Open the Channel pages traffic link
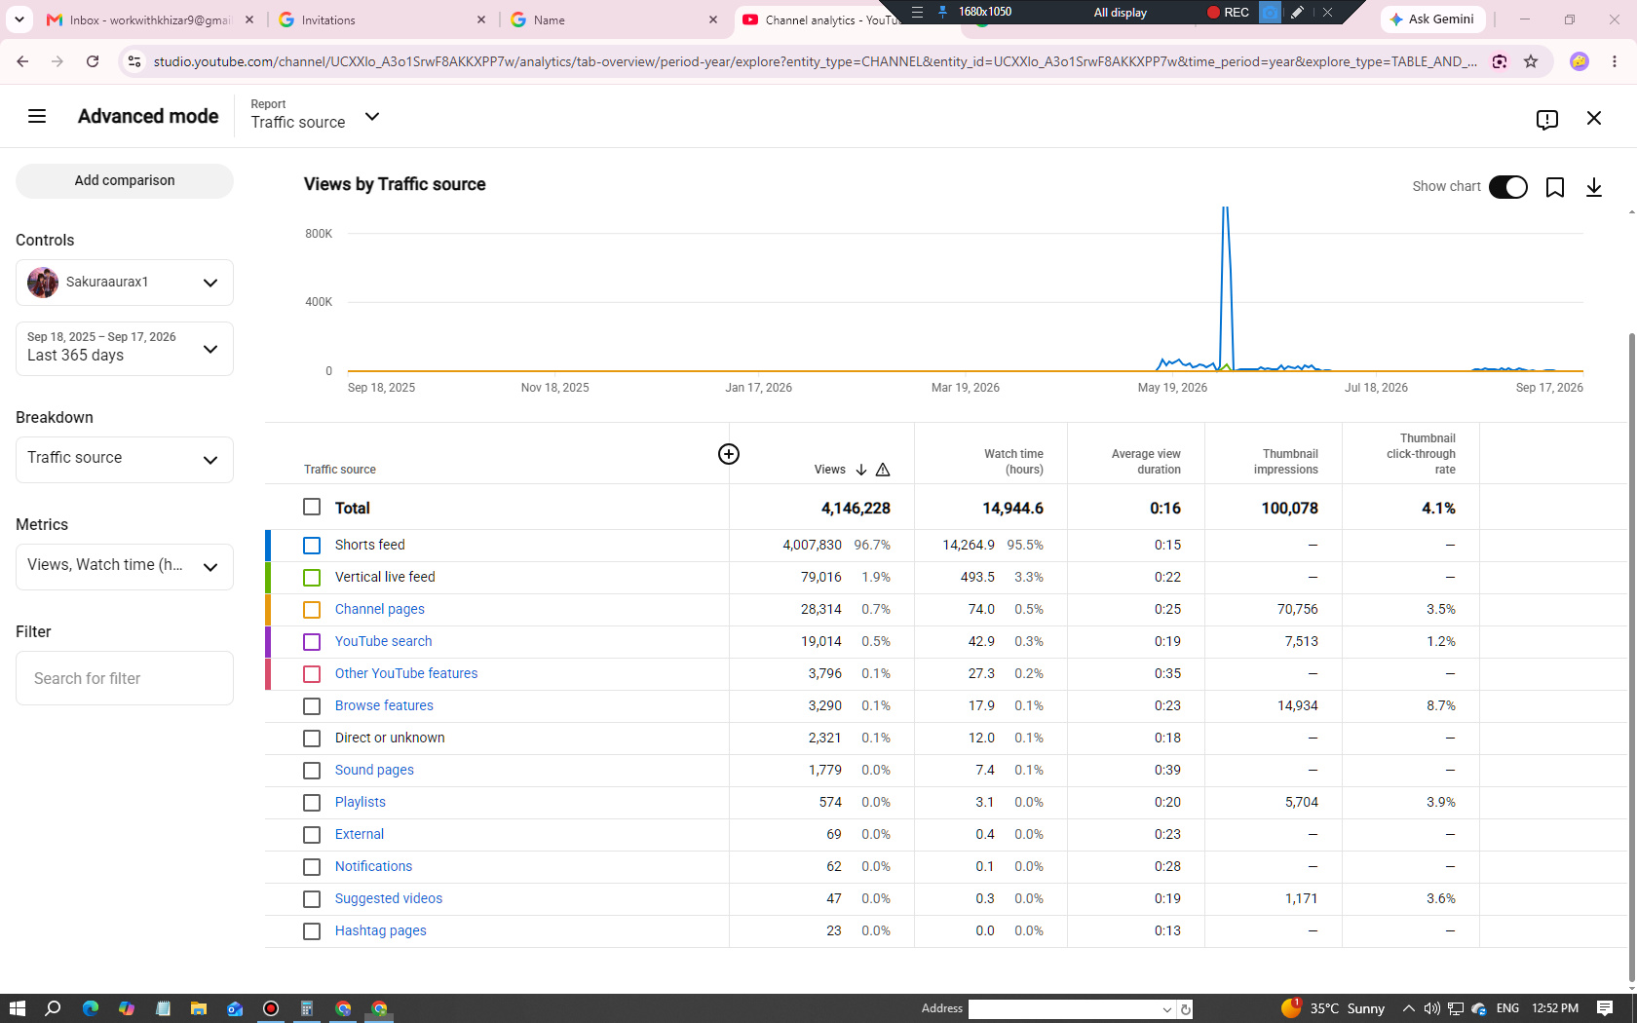1637x1023 pixels. pyautogui.click(x=380, y=610)
